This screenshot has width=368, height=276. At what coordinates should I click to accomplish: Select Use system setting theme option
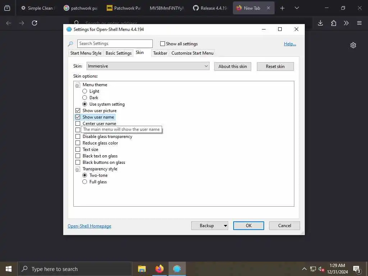[85, 104]
